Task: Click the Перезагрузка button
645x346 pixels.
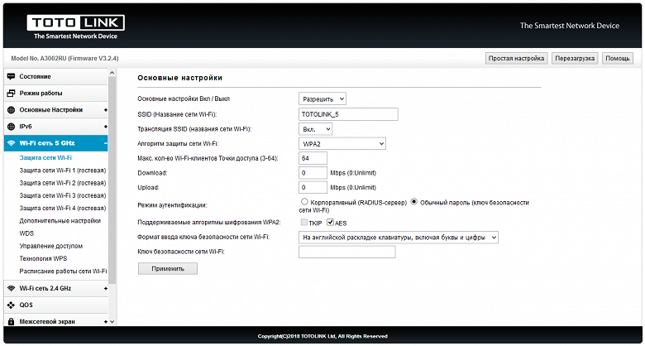Action: (575, 59)
